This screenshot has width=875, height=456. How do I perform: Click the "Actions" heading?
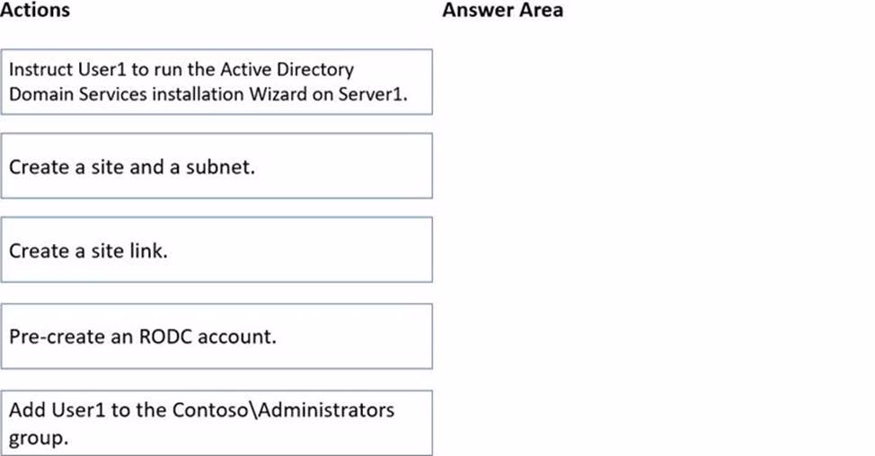tap(35, 11)
